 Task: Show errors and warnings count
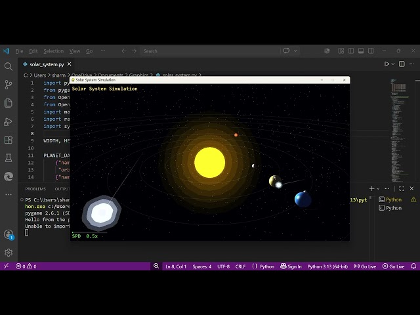pyautogui.click(x=26, y=266)
